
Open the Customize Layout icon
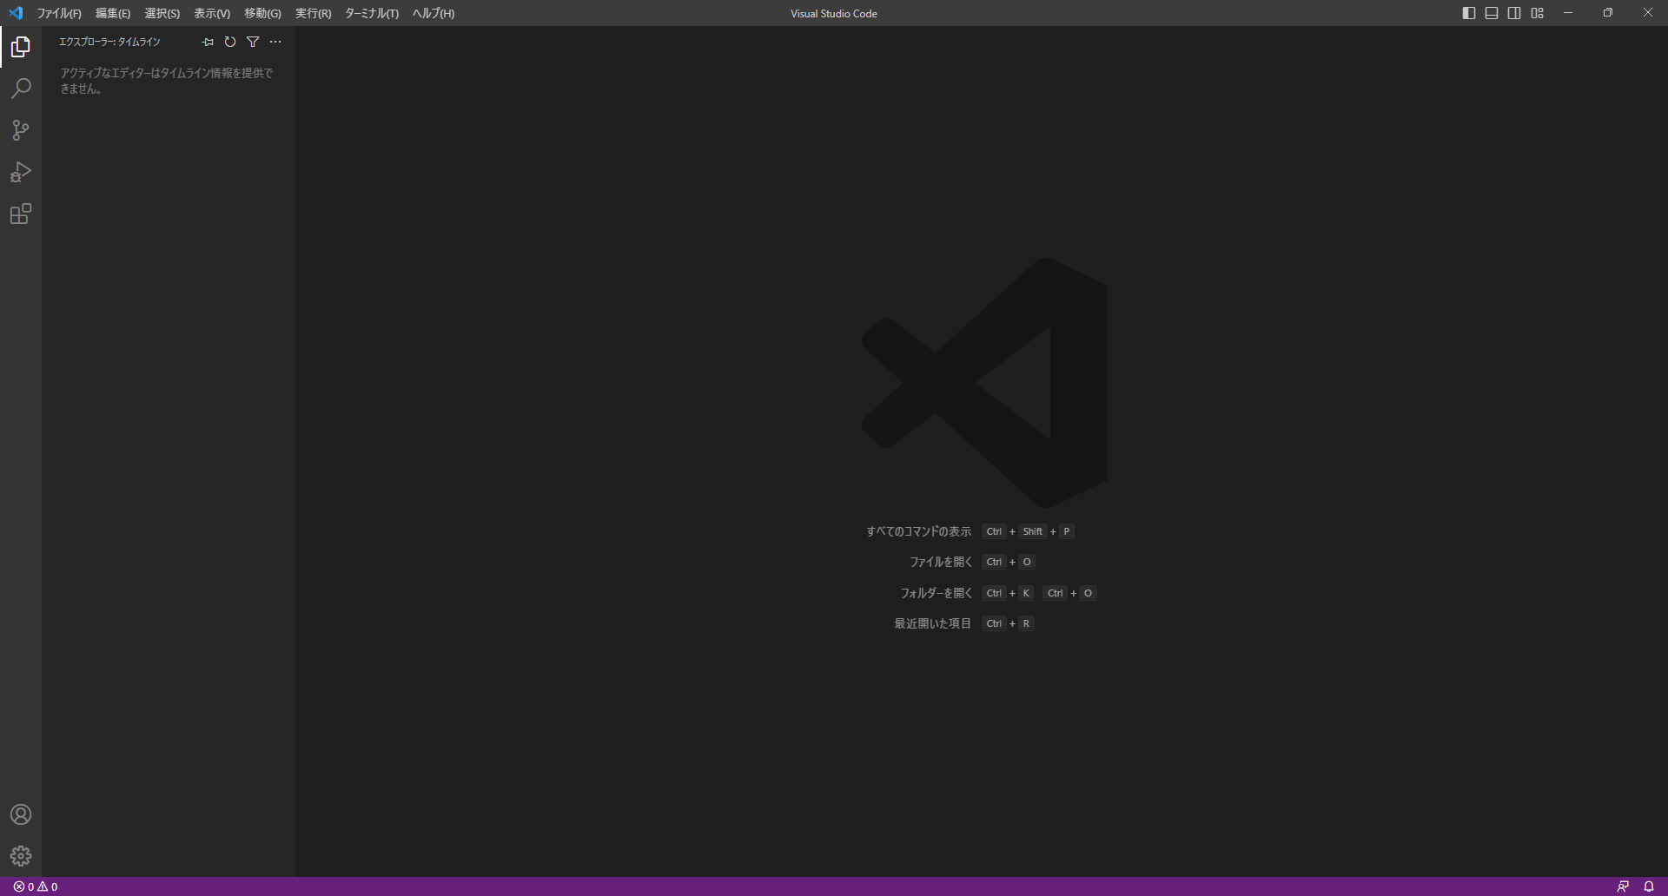pyautogui.click(x=1538, y=13)
